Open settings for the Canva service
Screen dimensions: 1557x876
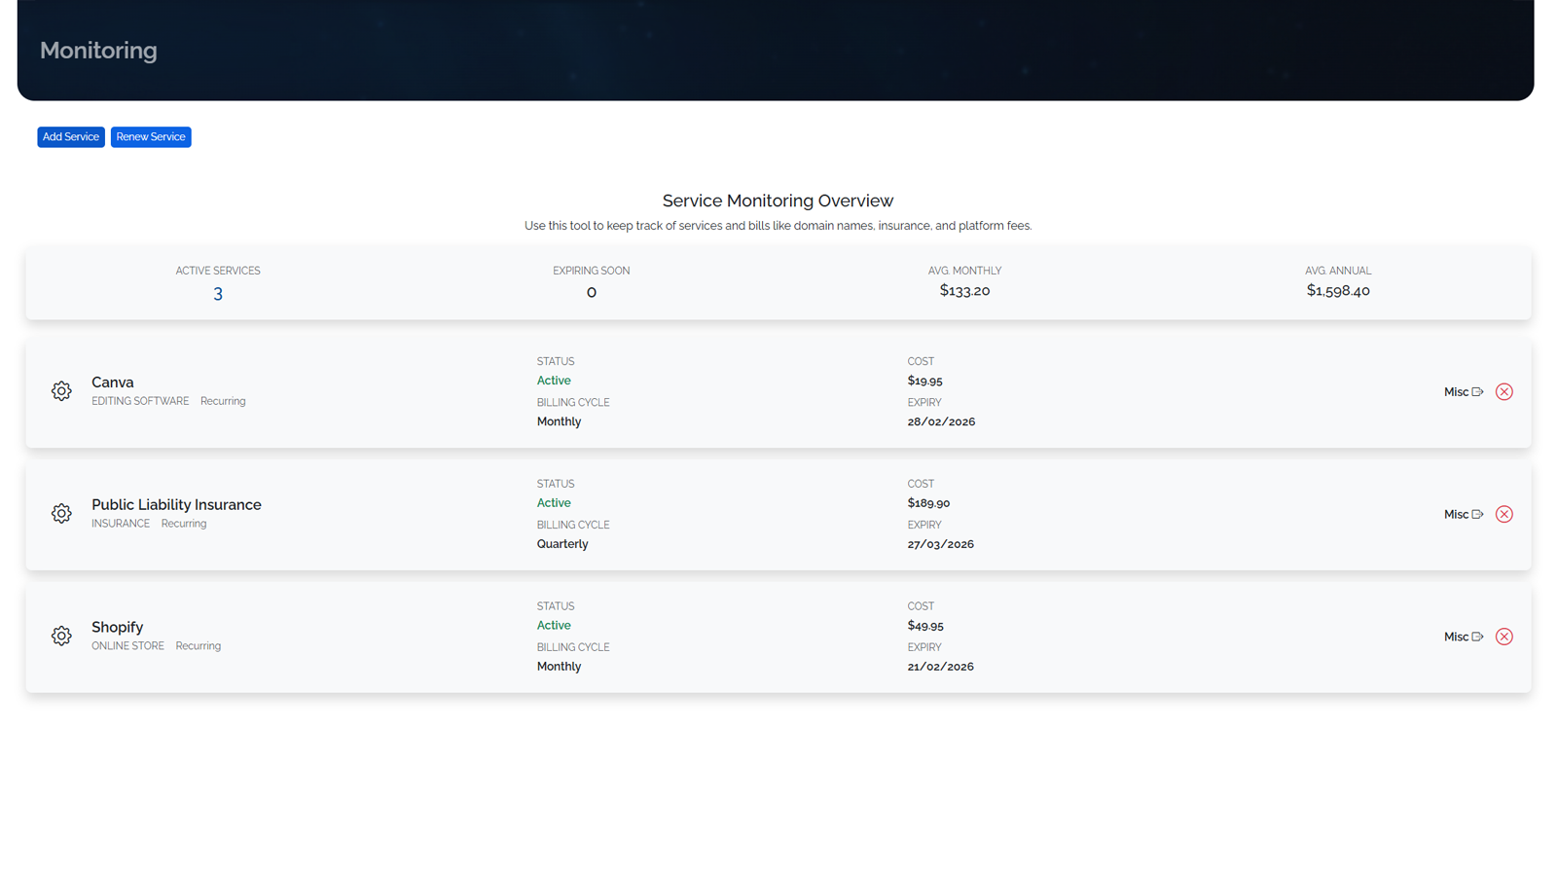coord(60,391)
